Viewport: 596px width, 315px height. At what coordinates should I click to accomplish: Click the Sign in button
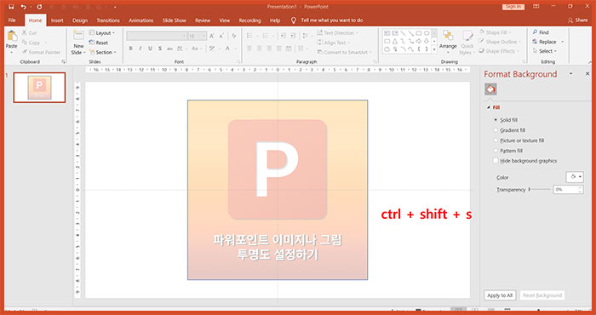513,7
